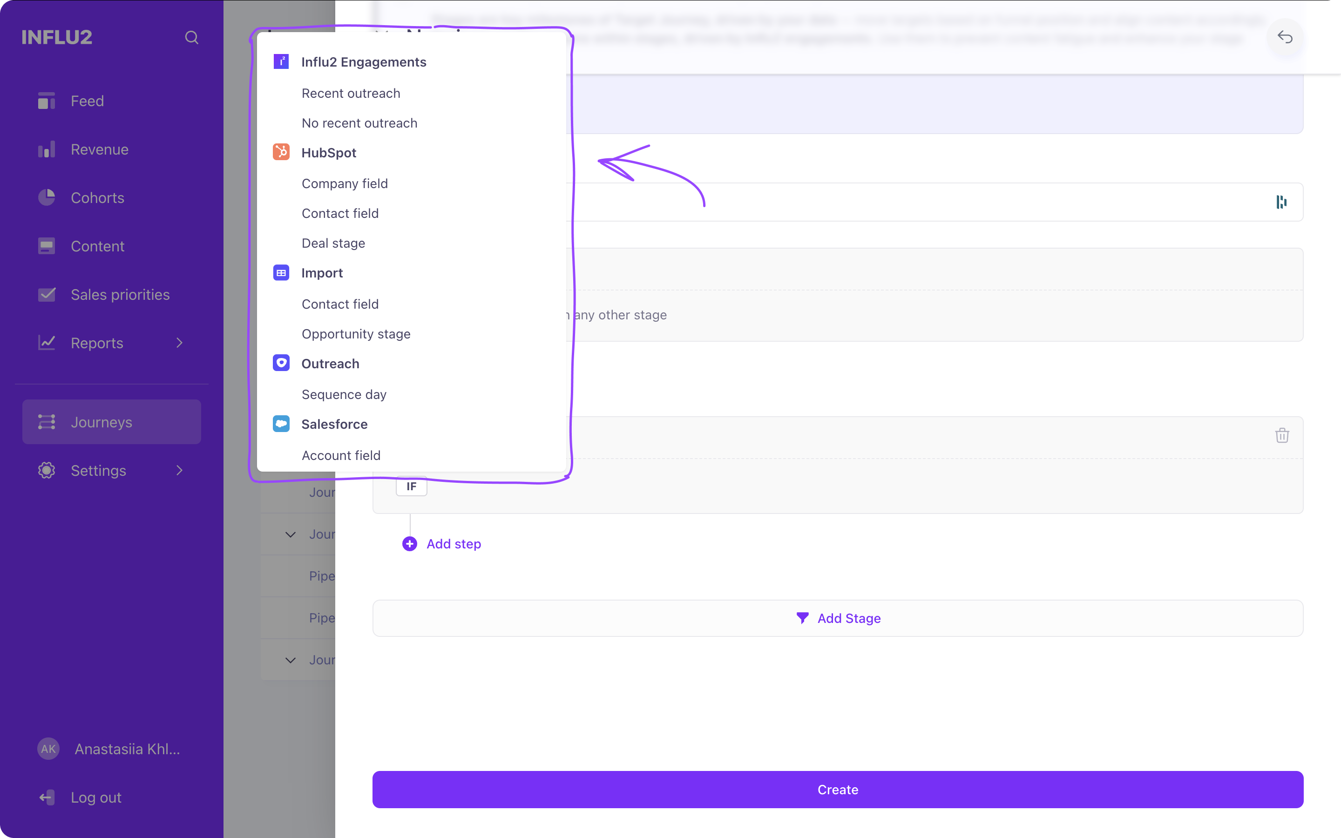Choose HubSpot Company field
Image resolution: width=1341 pixels, height=838 pixels.
[345, 183]
